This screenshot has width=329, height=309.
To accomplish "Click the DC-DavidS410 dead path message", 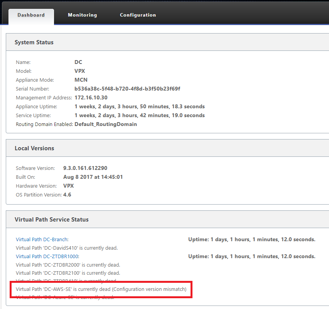I will (x=67, y=248).
